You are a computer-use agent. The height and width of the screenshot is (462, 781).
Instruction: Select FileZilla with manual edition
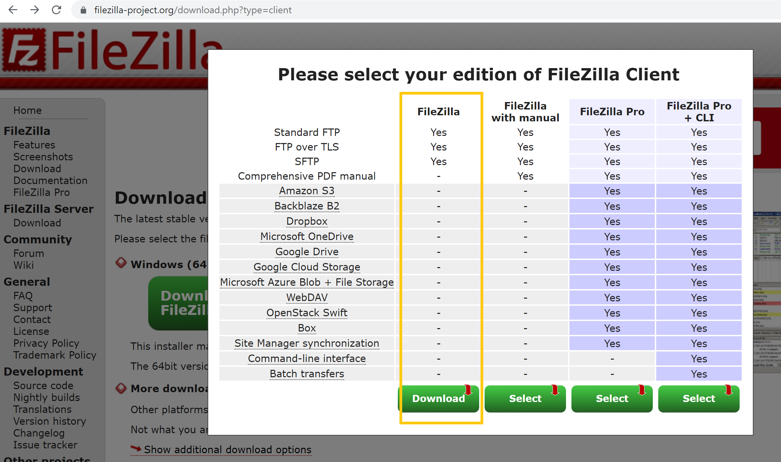click(x=525, y=399)
